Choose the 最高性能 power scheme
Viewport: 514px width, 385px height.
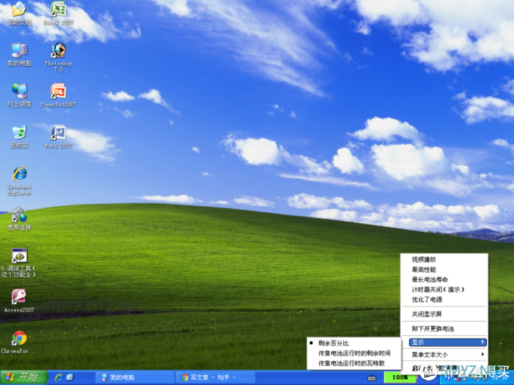click(444, 269)
